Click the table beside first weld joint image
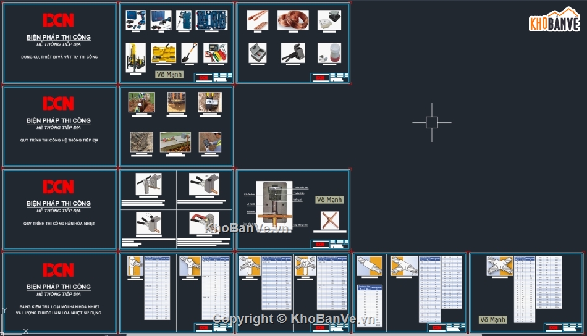This screenshot has height=336, width=587. pos(157,288)
